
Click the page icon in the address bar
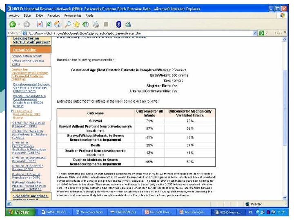point(24,33)
